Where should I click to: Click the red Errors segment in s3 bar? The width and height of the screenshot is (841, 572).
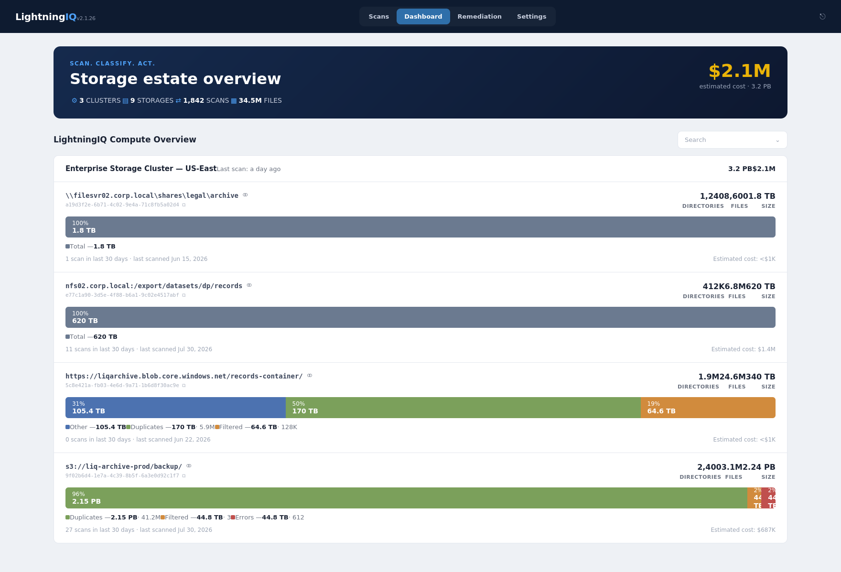point(769,498)
